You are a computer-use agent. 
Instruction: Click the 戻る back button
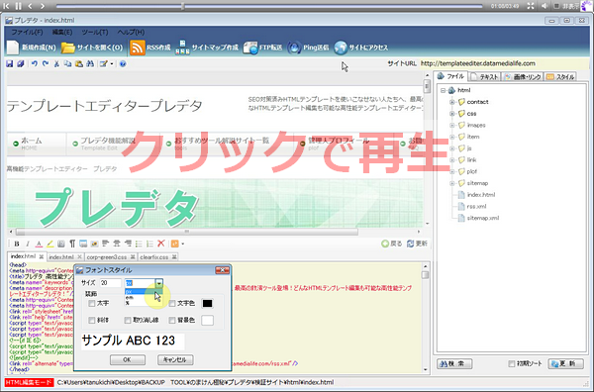tap(392, 244)
